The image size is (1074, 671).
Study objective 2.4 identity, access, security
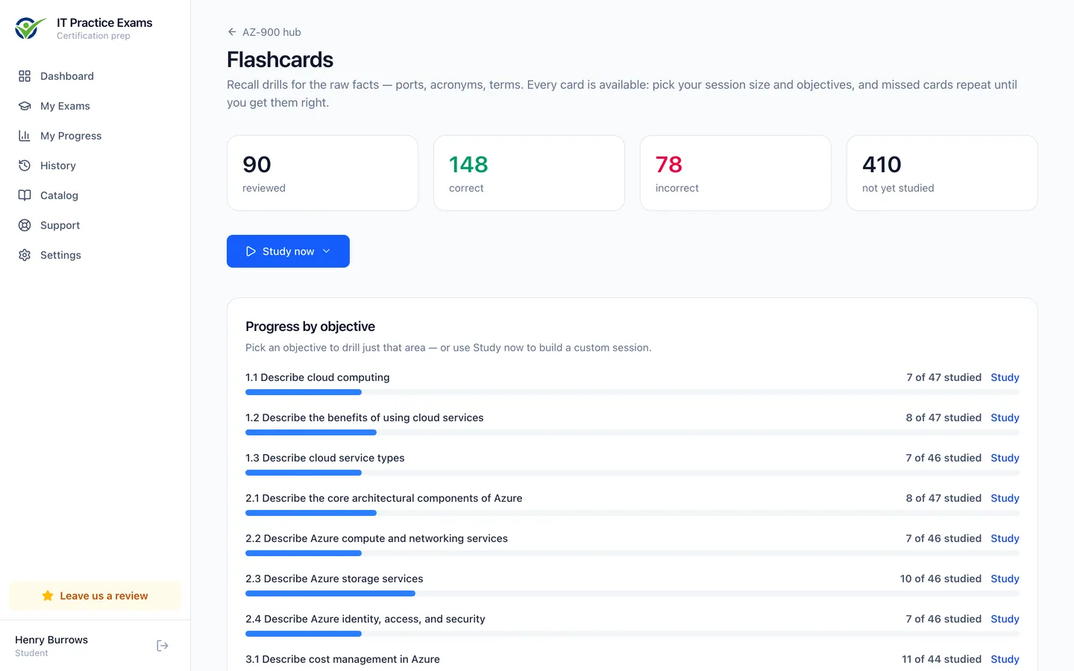click(x=1005, y=619)
